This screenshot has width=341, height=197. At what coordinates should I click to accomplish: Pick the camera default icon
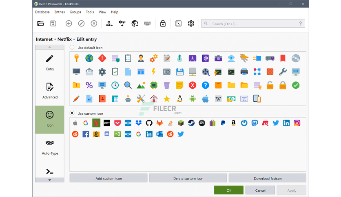(218, 58)
